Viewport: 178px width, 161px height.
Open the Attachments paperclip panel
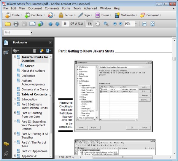click(6, 154)
